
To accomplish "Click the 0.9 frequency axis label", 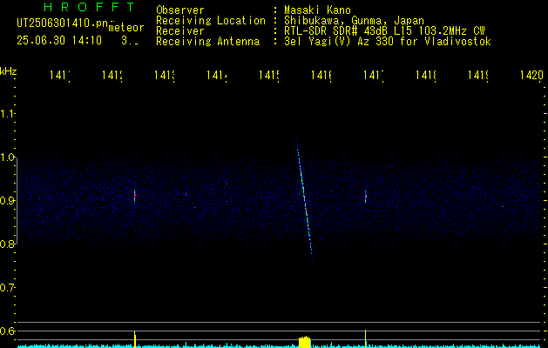I will (7, 200).
